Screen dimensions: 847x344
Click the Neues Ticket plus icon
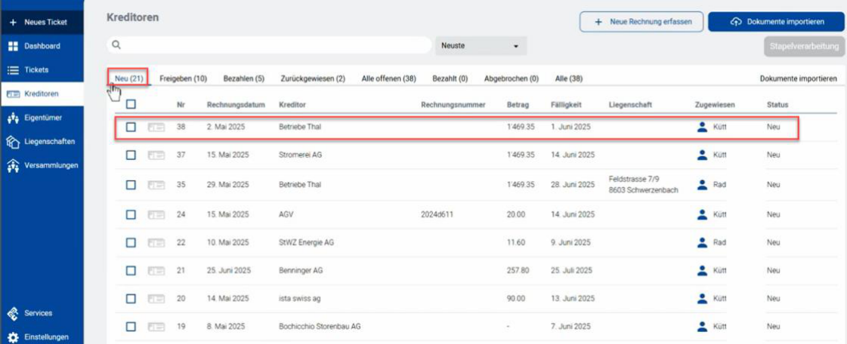coord(13,23)
